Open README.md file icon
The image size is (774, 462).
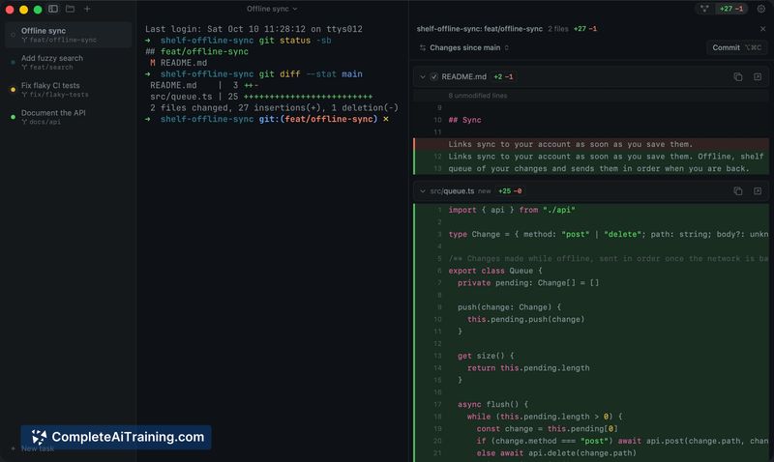(x=758, y=77)
